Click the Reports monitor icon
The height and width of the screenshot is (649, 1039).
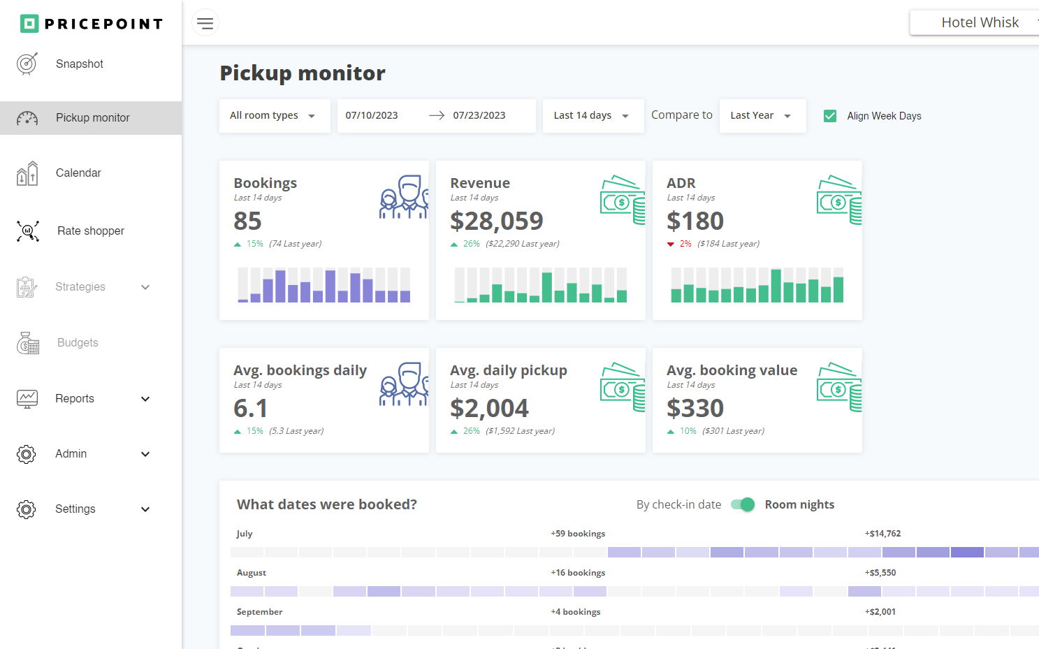[27, 399]
